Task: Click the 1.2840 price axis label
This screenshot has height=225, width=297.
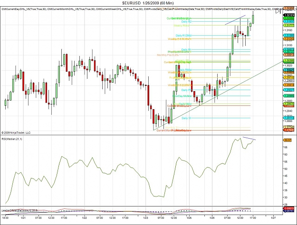Action: click(288, 111)
